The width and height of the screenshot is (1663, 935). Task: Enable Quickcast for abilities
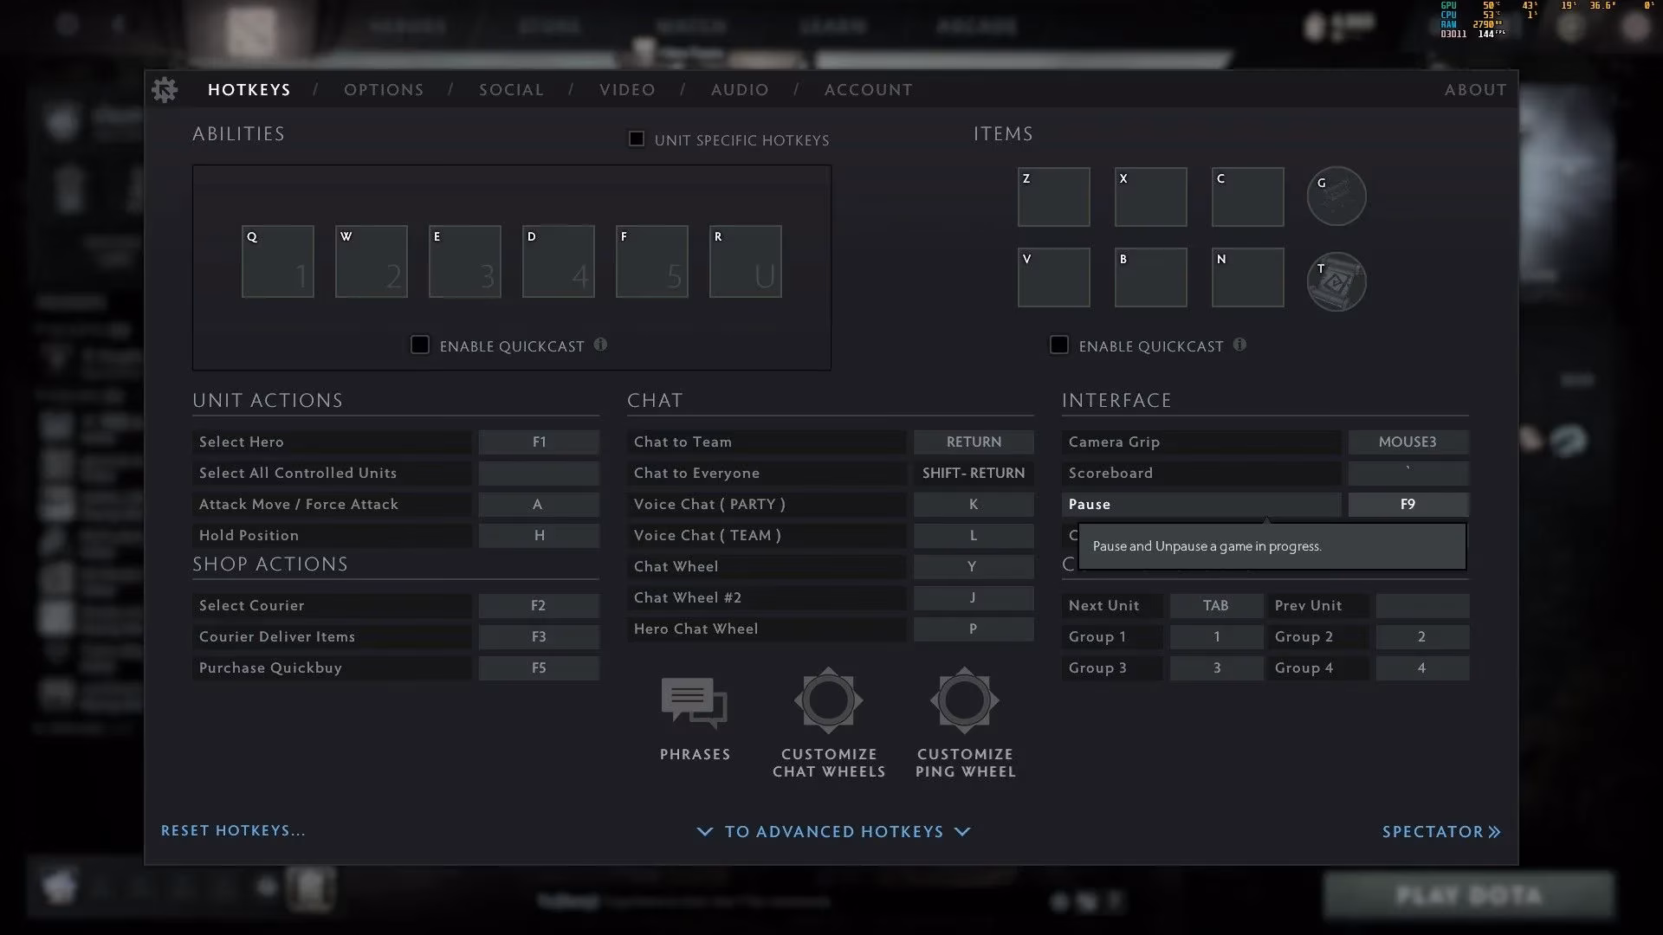pos(420,344)
